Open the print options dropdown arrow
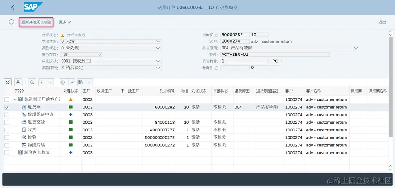This screenshot has width=395, height=188. [72, 82]
